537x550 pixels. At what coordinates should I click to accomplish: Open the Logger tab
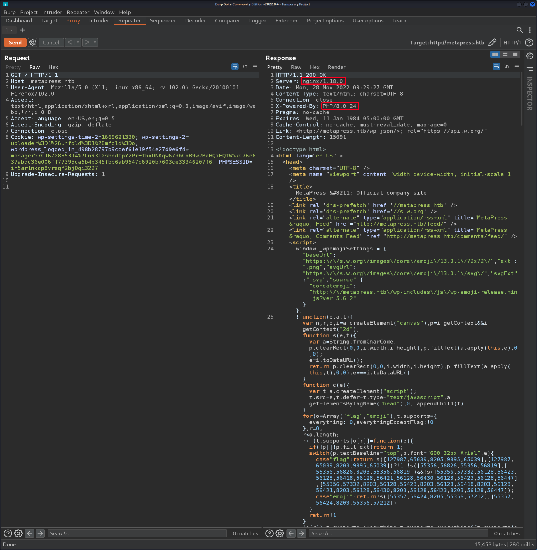[257, 21]
